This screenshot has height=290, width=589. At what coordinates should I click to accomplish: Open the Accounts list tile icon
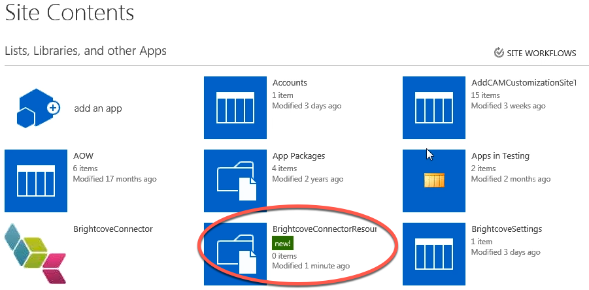coord(235,108)
